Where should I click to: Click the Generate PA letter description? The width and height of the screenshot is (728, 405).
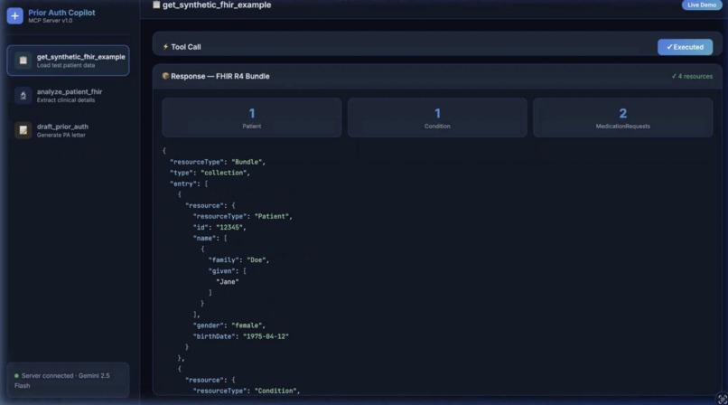61,136
